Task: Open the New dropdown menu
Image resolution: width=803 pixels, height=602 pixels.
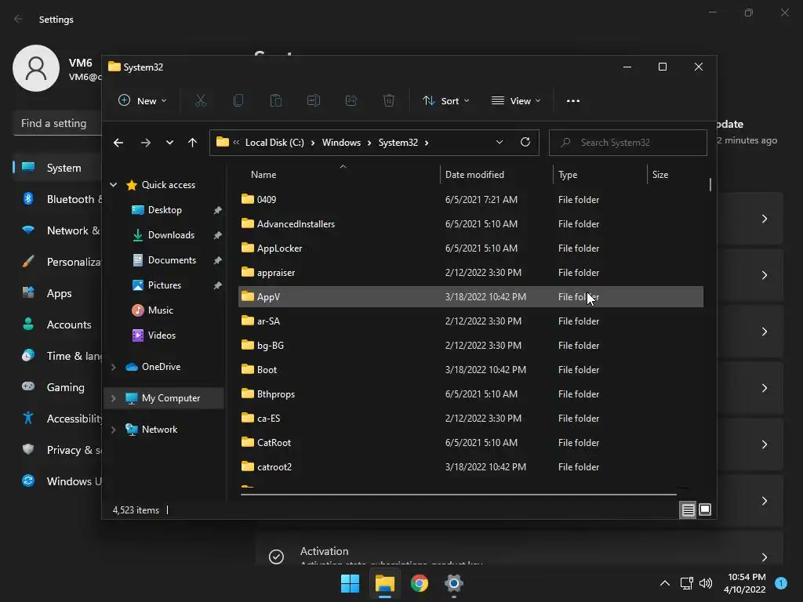Action: coord(143,101)
